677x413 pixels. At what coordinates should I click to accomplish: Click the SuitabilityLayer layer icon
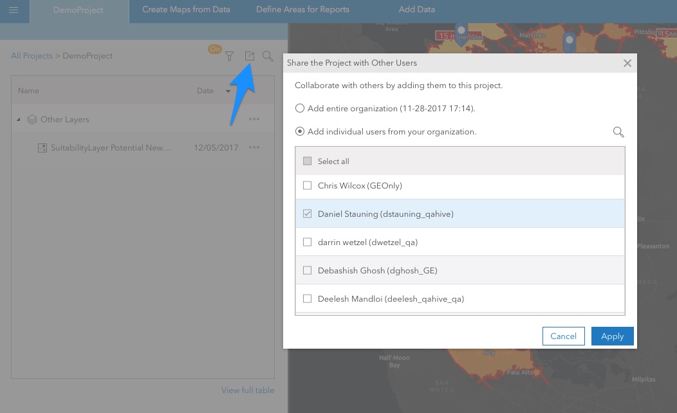click(42, 148)
